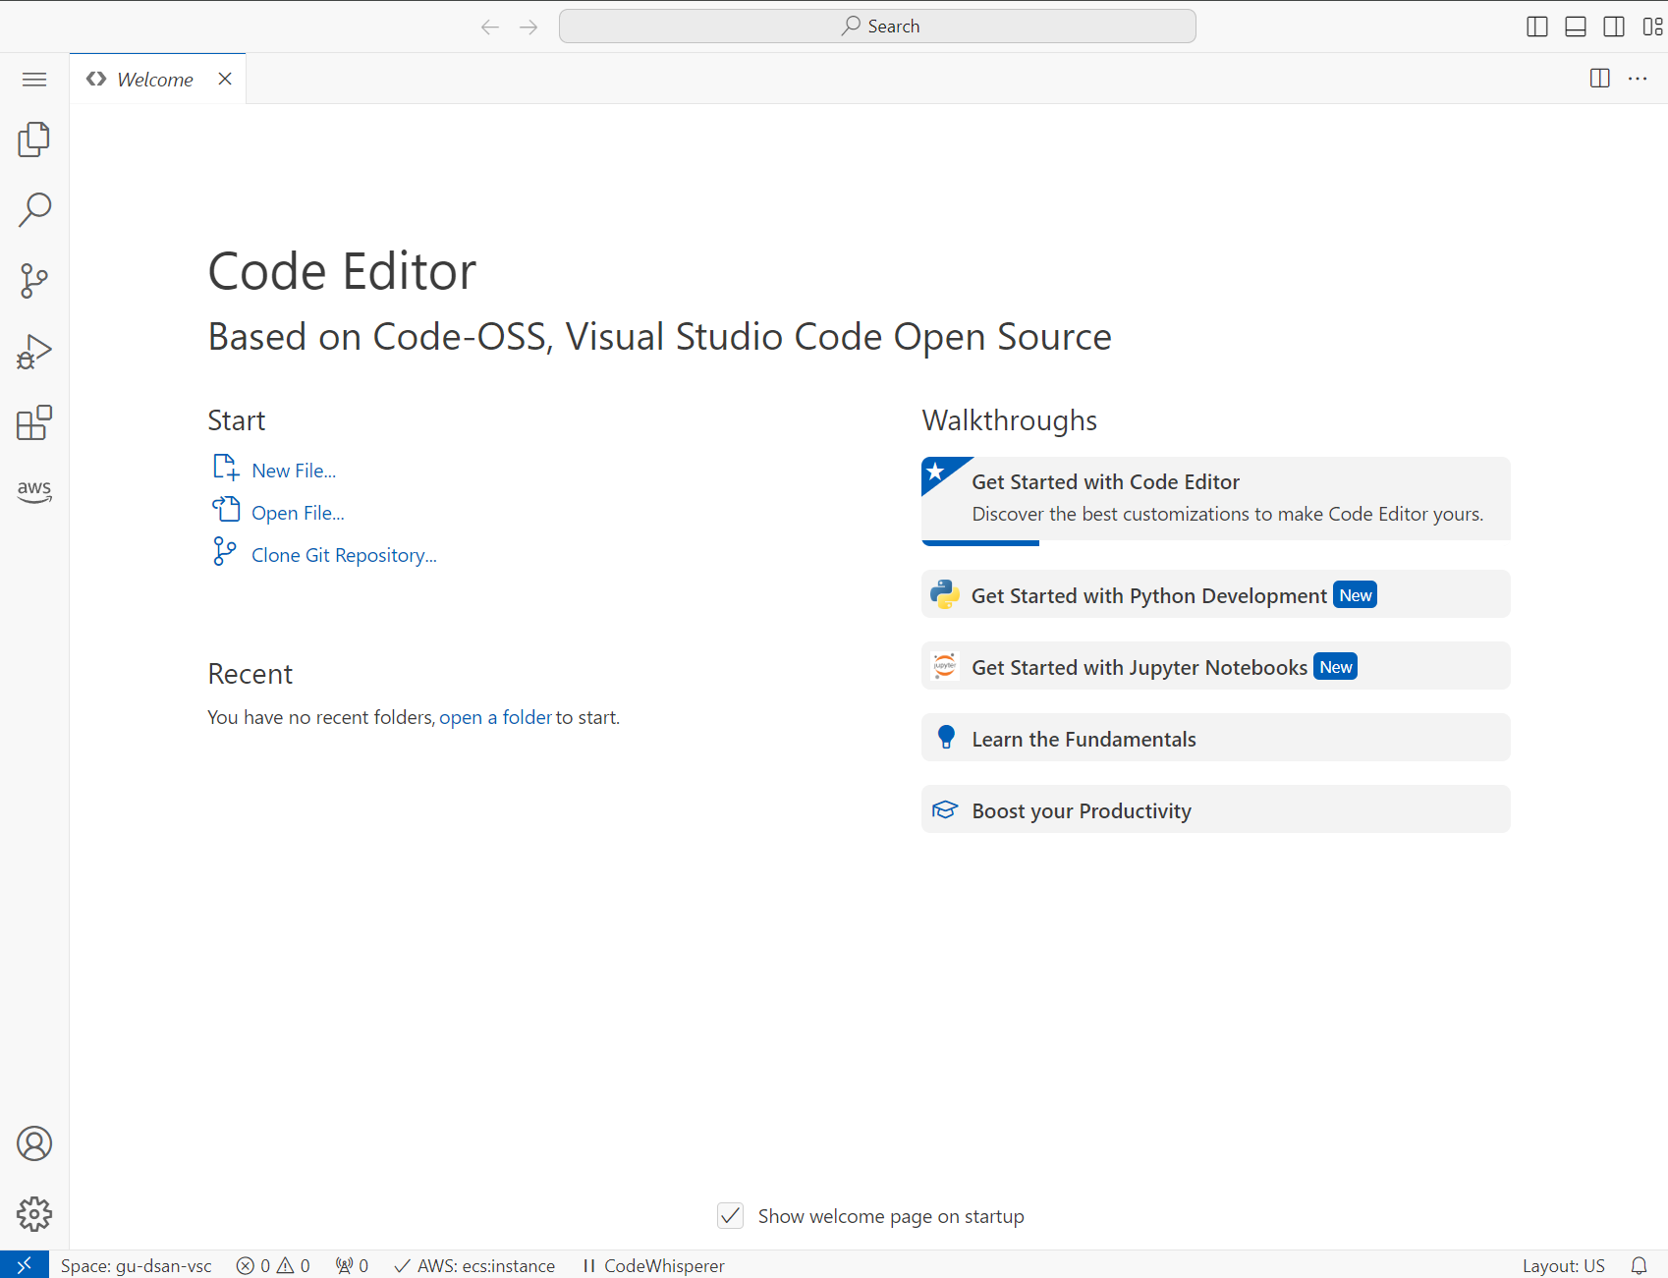Click the forwarded ports status indicator

coord(352,1265)
